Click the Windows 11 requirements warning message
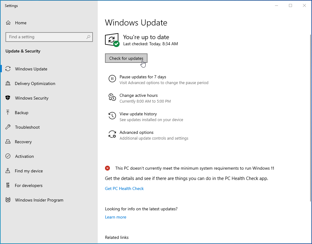The image size is (312, 244). [195, 168]
